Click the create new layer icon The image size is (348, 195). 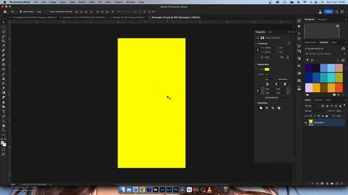[x=337, y=184]
